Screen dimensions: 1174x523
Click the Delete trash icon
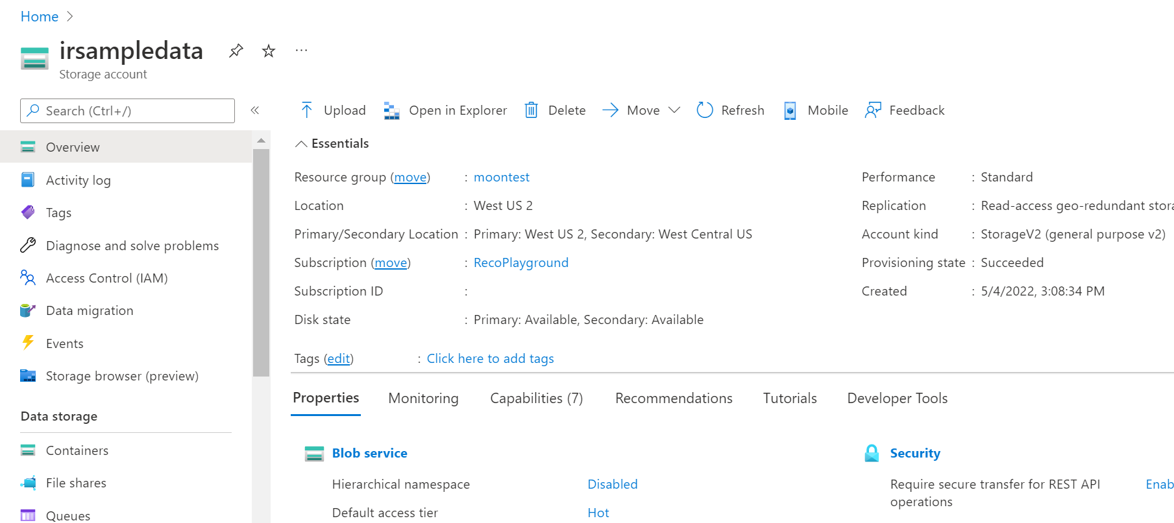pos(532,110)
